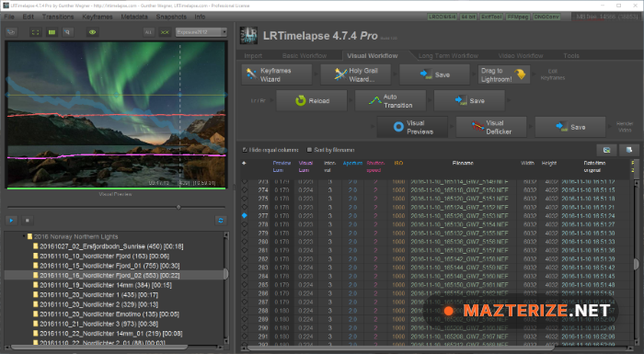Select folder 20161110_20_Nordlichter 1 (435)

pyautogui.click(x=96, y=295)
